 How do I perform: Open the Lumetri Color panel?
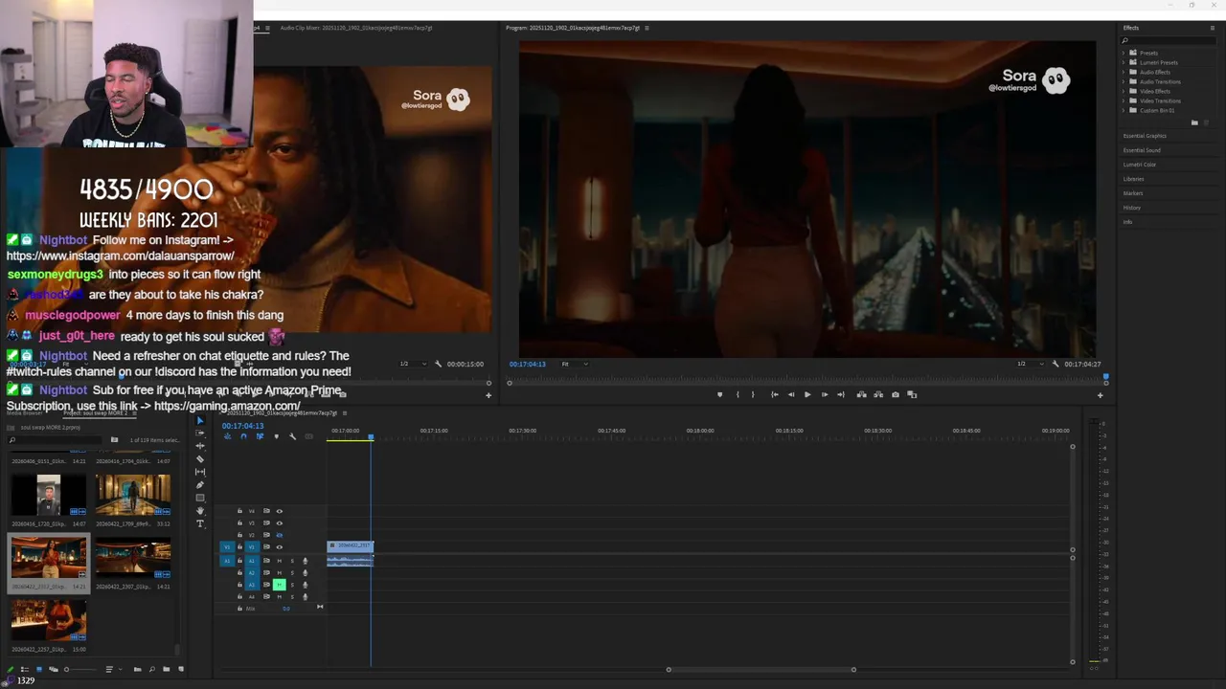[x=1140, y=165]
